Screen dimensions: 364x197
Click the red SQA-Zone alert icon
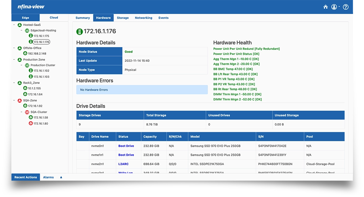pyautogui.click(x=20, y=100)
